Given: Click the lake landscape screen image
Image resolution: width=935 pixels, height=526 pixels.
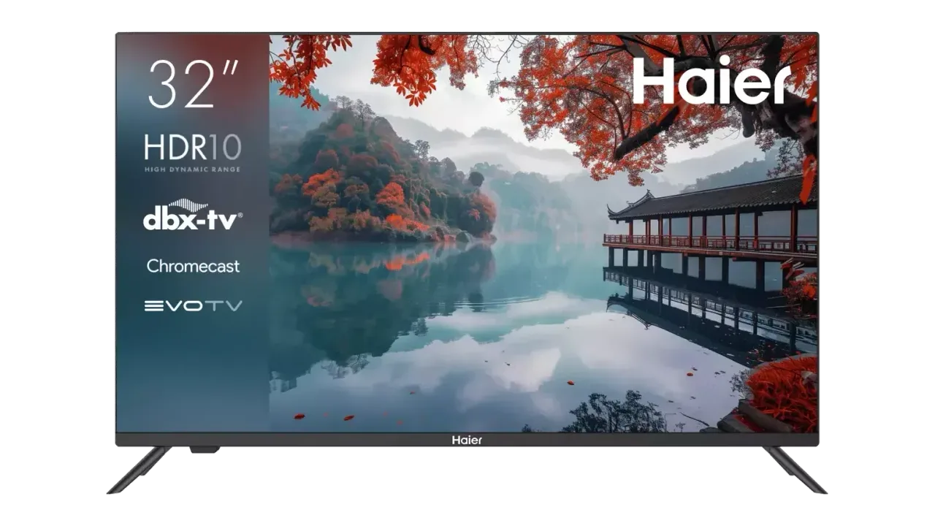Looking at the screenshot, I should tap(543, 233).
